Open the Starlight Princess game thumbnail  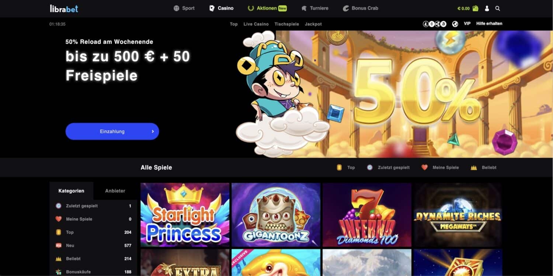point(185,215)
